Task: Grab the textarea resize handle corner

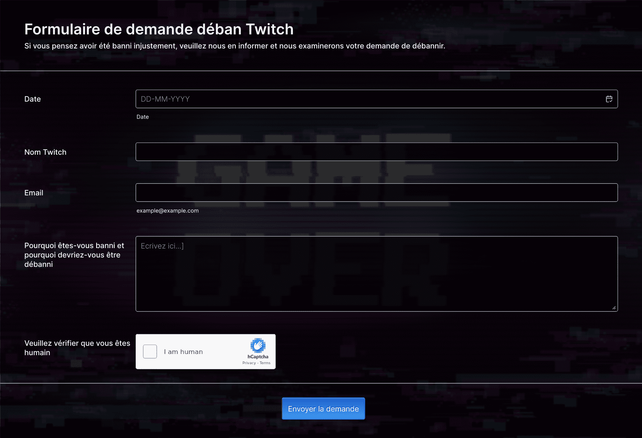Action: pos(614,308)
